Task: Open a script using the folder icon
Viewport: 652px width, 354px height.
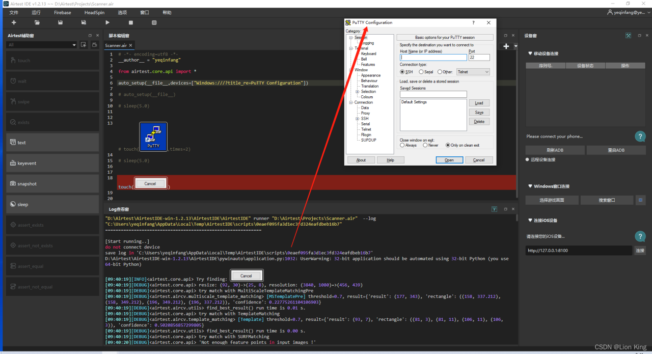Action: (37, 22)
